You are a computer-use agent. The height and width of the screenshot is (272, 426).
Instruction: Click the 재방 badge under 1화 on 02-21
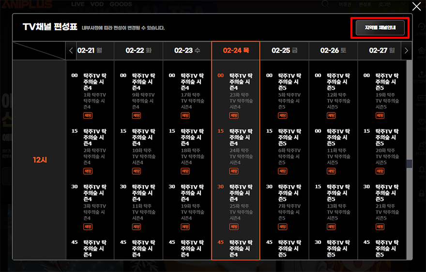(x=88, y=115)
